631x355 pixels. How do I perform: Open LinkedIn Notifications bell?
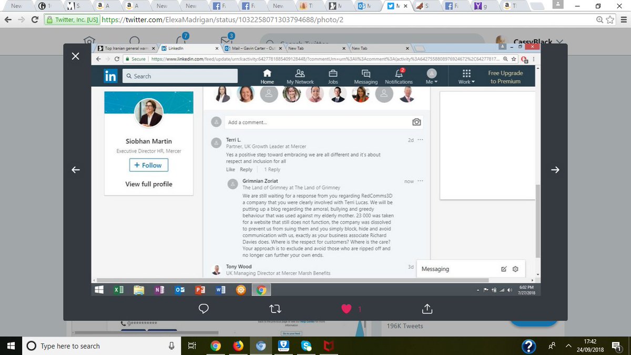pyautogui.click(x=399, y=77)
